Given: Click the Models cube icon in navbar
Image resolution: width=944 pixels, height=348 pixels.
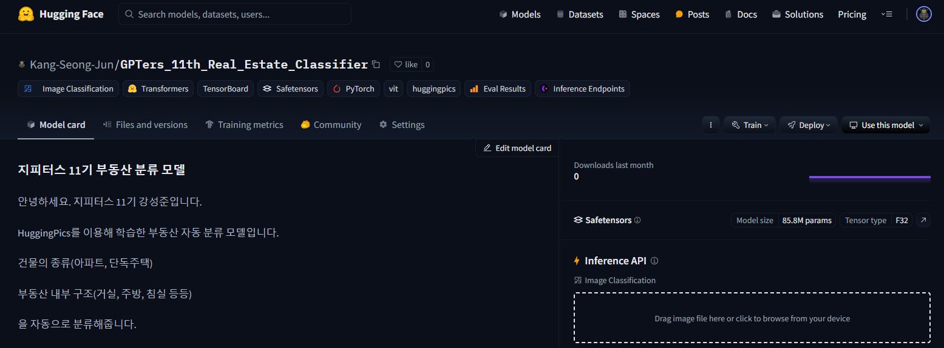Looking at the screenshot, I should click(503, 14).
